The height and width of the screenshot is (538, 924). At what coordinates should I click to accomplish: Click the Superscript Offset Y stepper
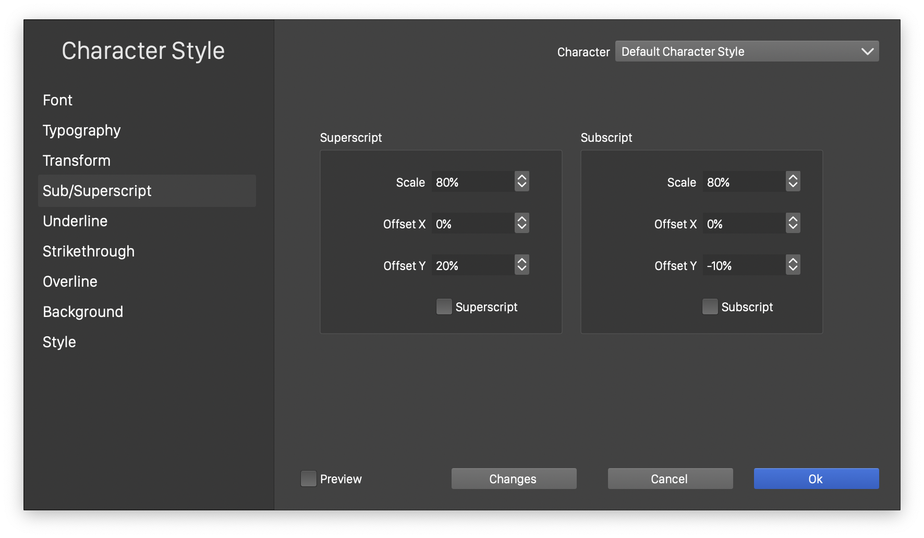coord(521,265)
